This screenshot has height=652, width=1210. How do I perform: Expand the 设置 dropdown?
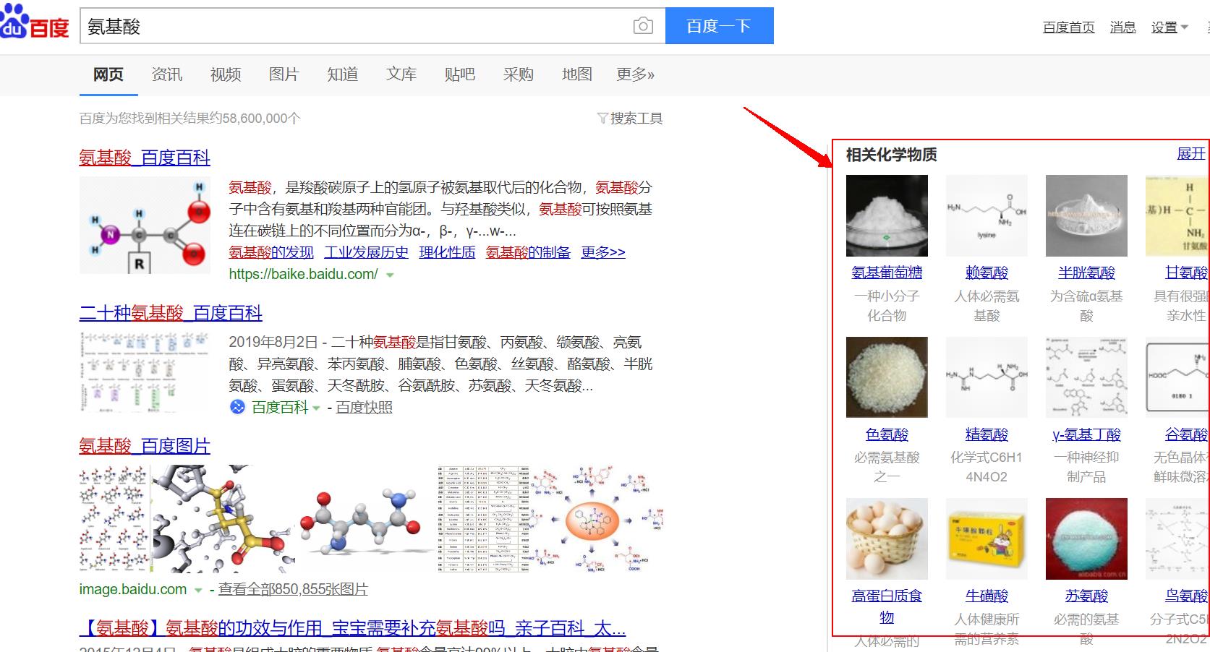coord(1169,27)
